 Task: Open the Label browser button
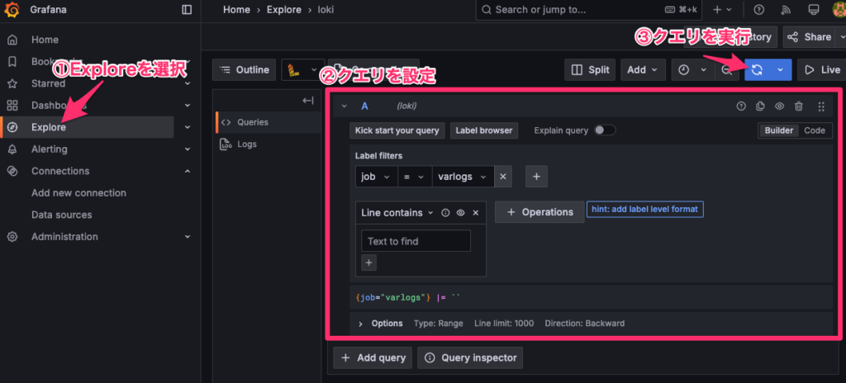(x=484, y=130)
